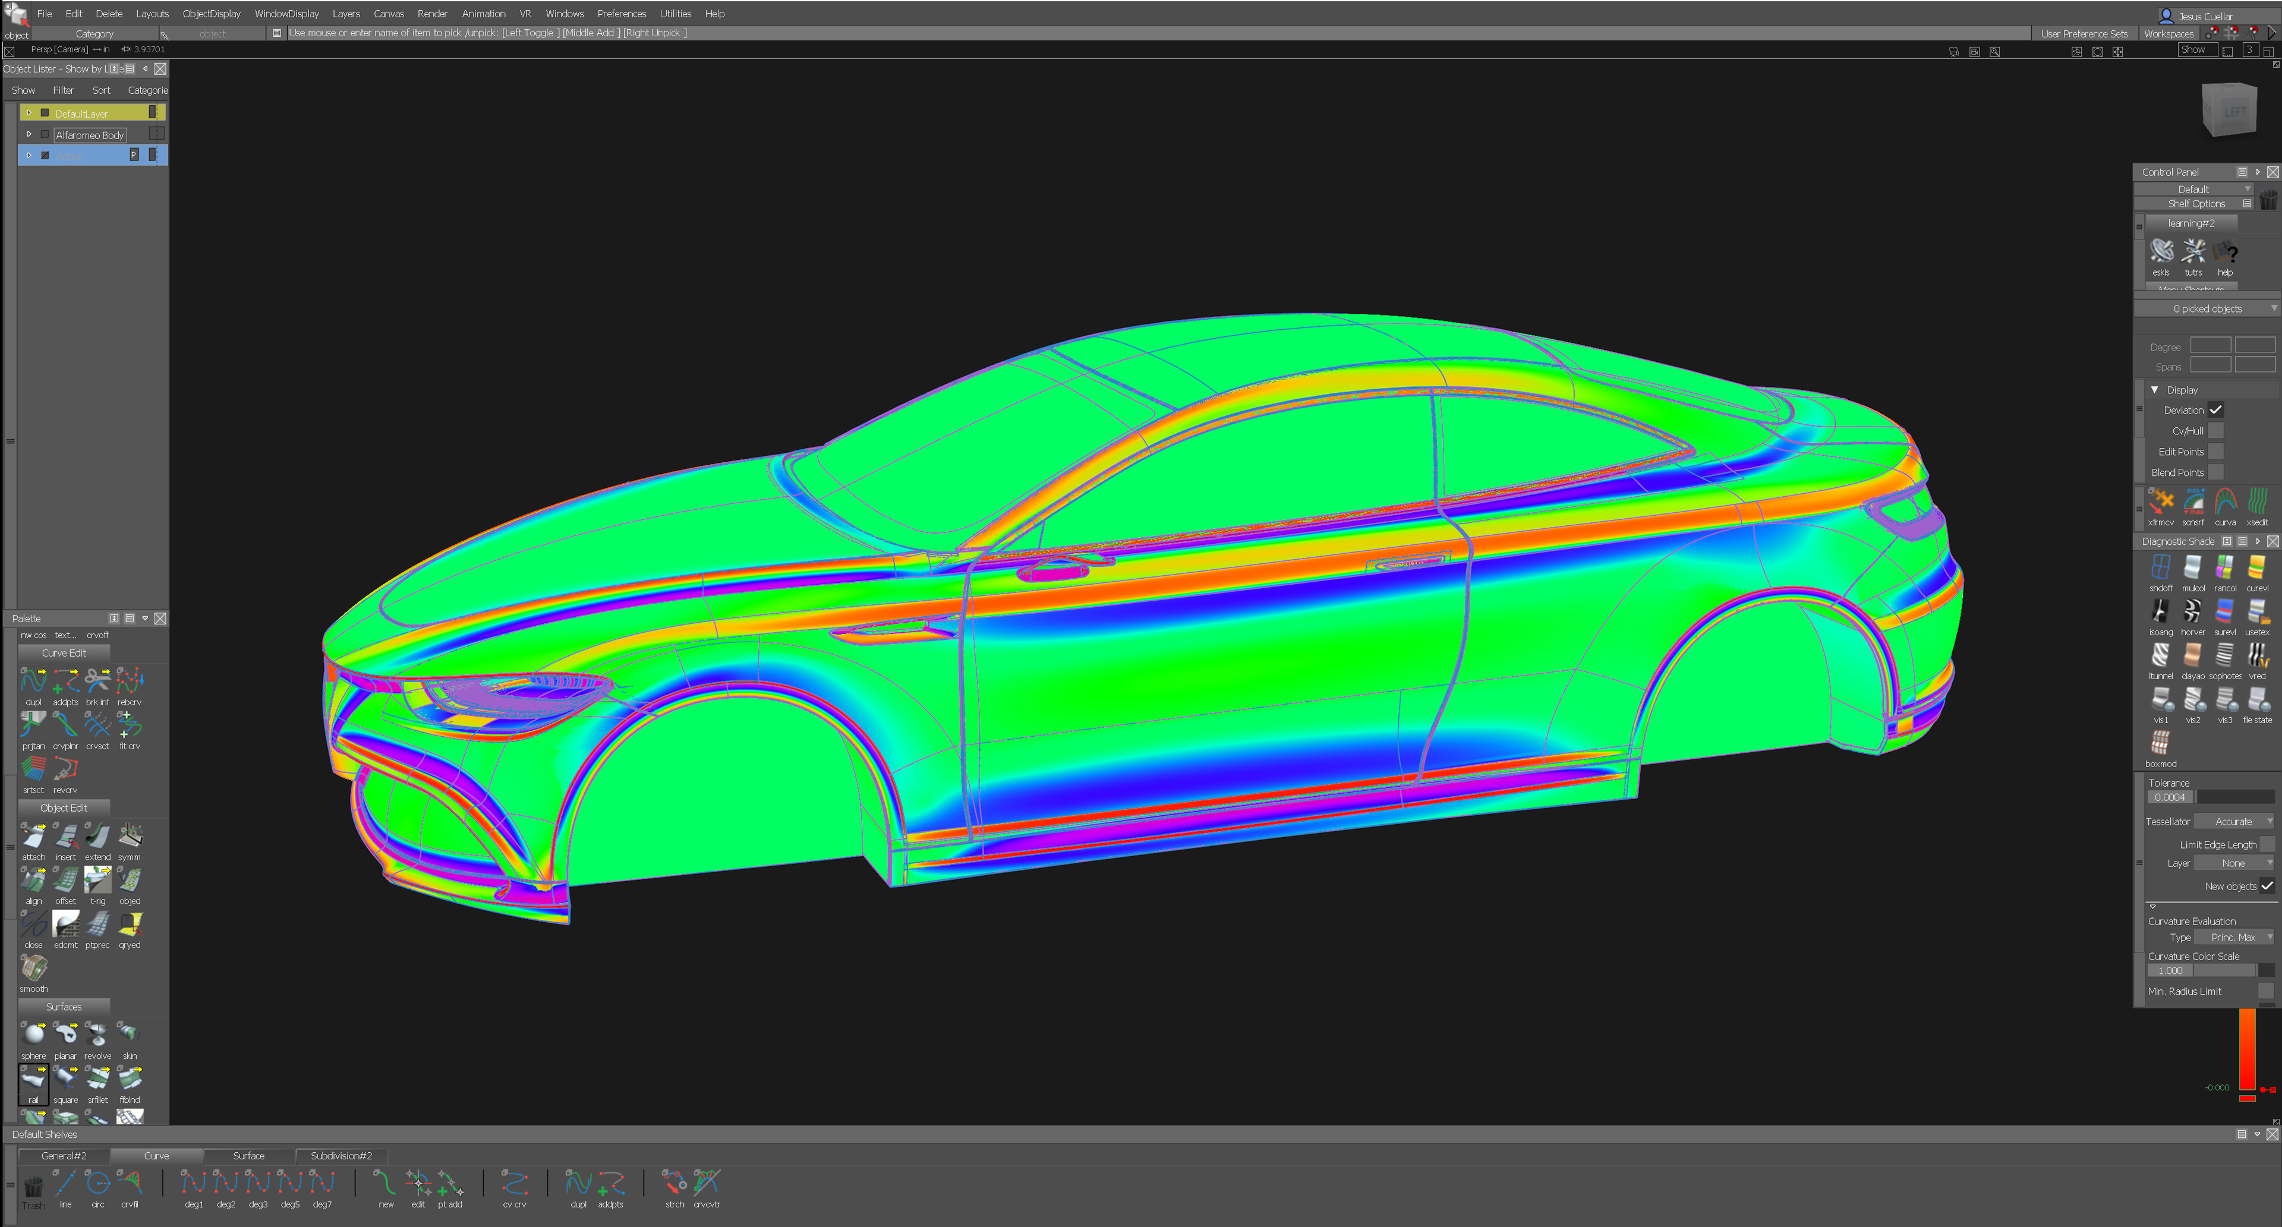Click the isoangle diagnostic shade icon
The image size is (2282, 1227).
click(2160, 612)
